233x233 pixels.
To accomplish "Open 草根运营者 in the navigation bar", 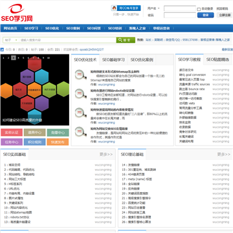I will (x=161, y=28).
